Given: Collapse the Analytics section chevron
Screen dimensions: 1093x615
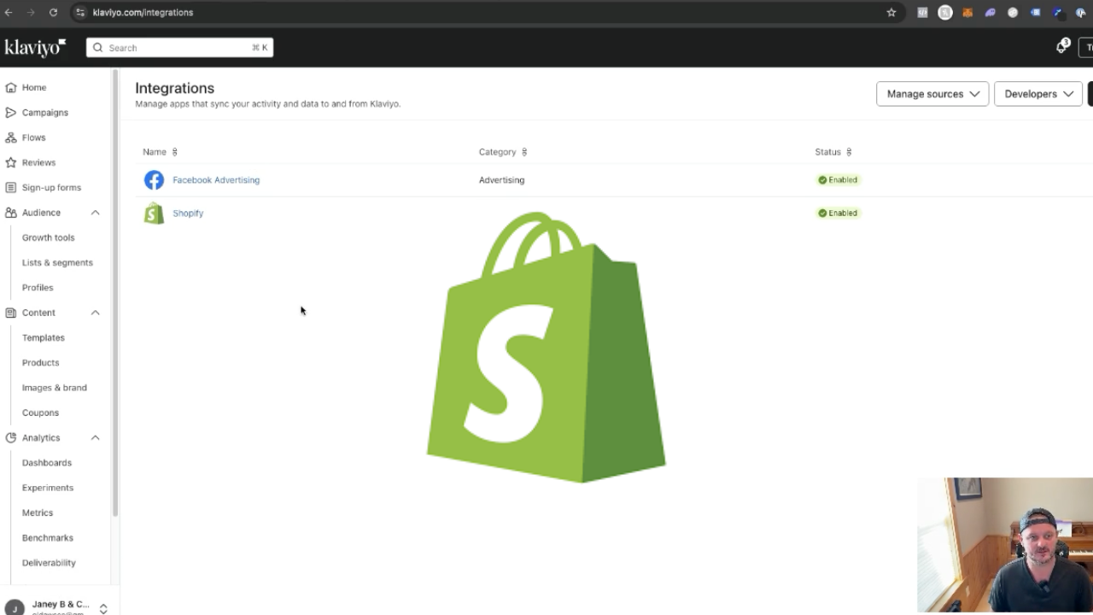Looking at the screenshot, I should [96, 437].
